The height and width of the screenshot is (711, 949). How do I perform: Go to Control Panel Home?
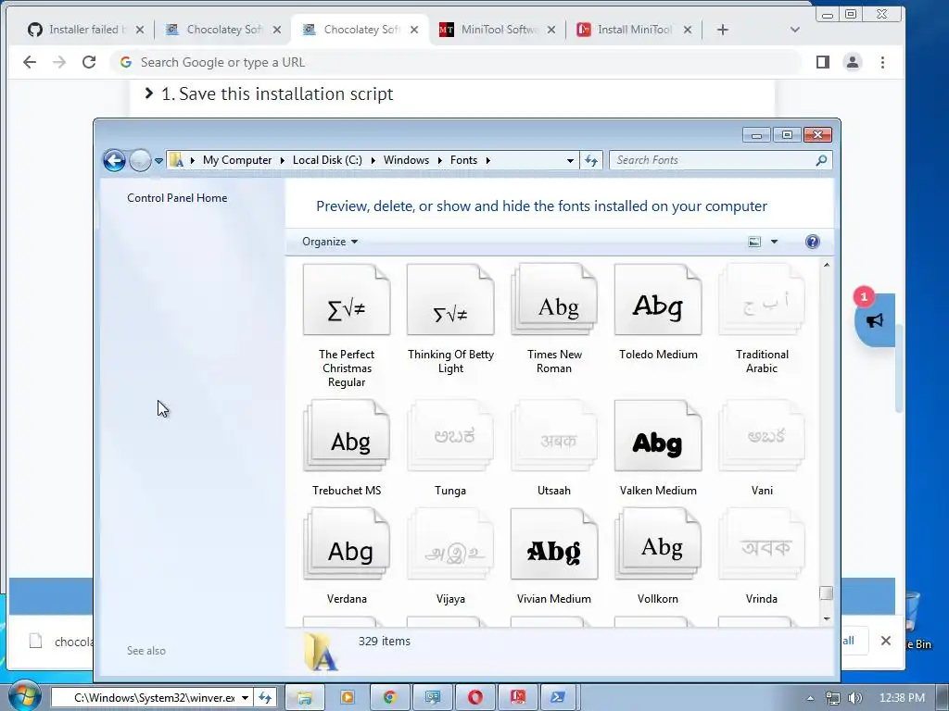pos(177,198)
